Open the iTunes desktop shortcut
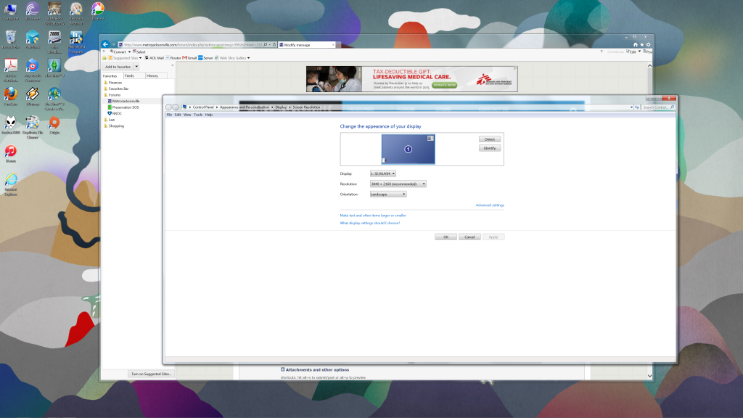 [10, 153]
